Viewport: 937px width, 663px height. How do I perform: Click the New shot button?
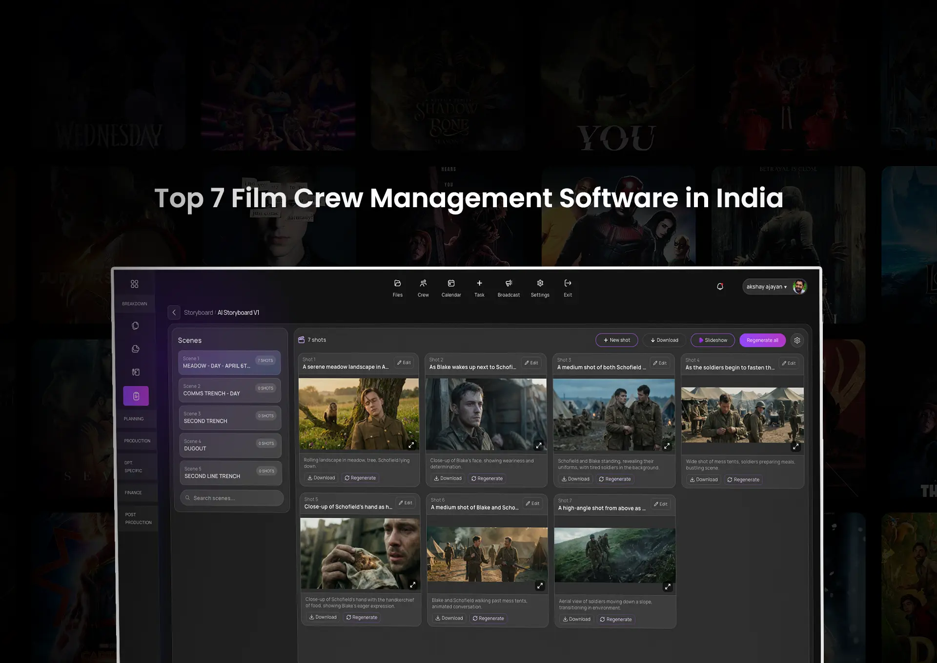tap(616, 340)
